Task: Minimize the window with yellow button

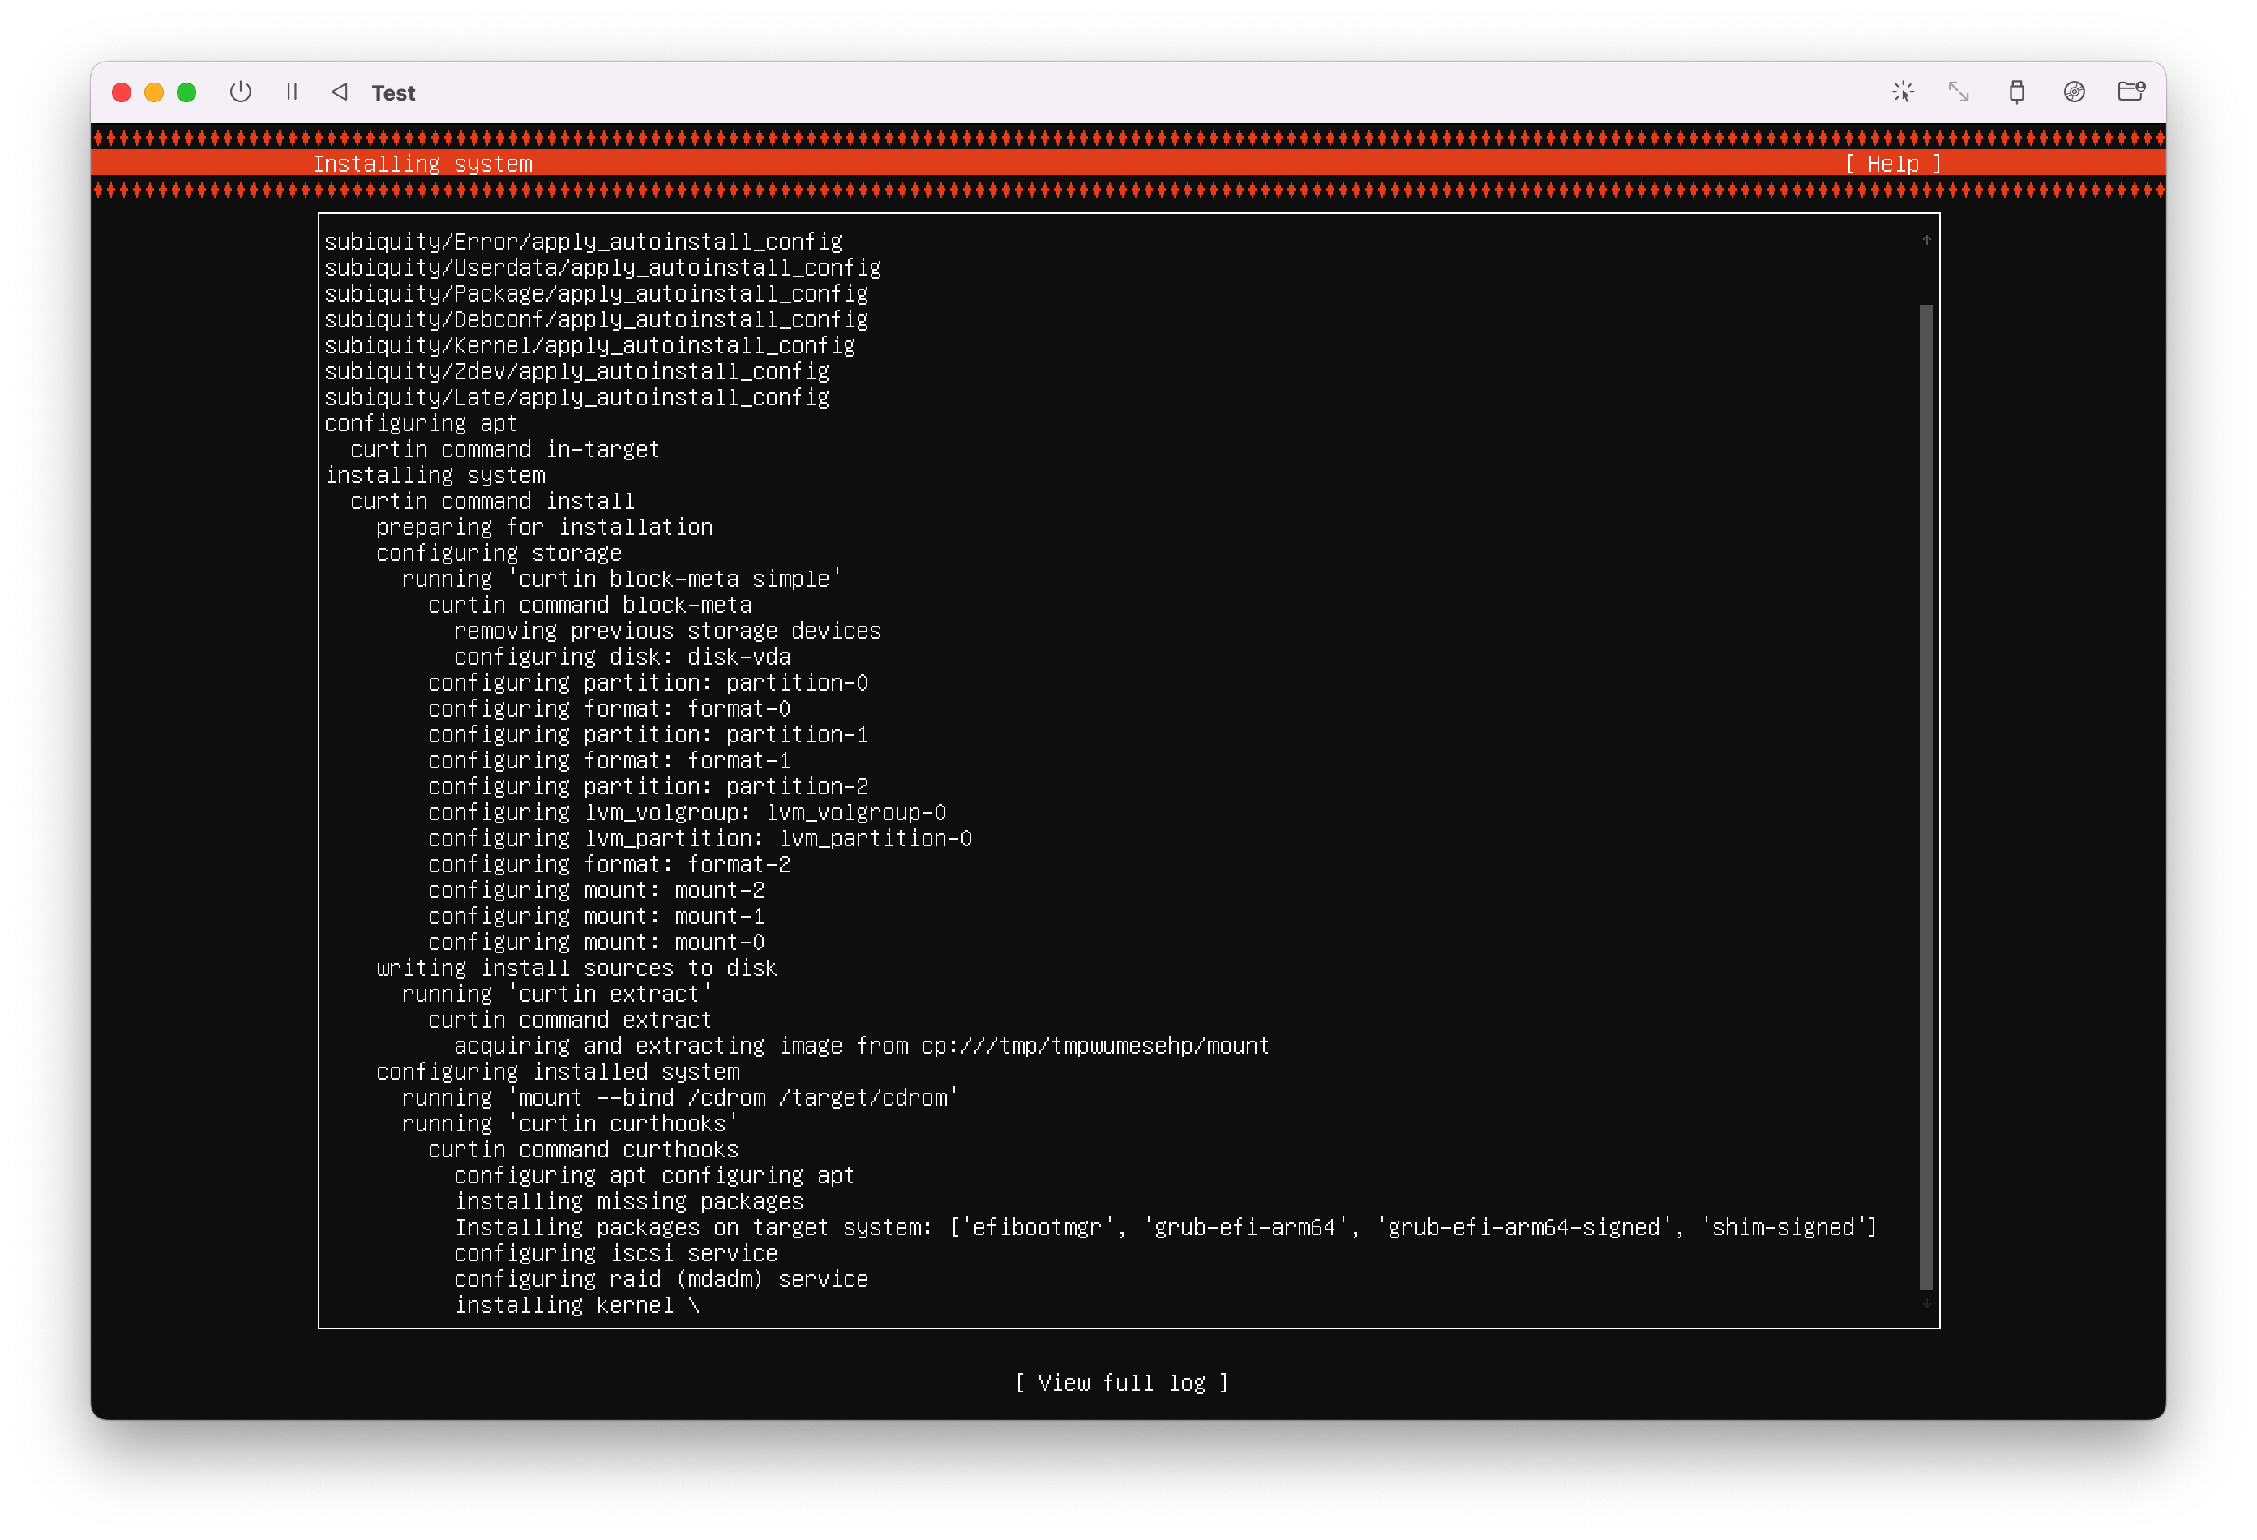Action: coord(153,92)
